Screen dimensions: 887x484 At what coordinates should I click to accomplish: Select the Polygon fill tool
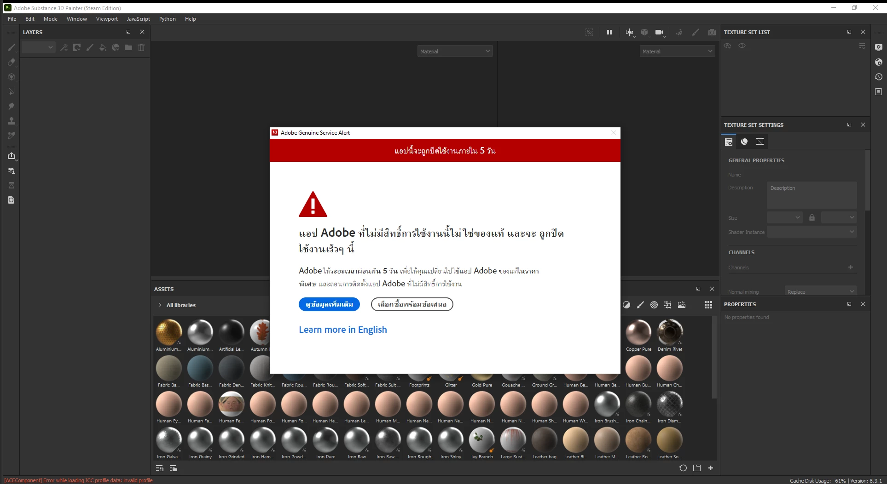tap(12, 91)
